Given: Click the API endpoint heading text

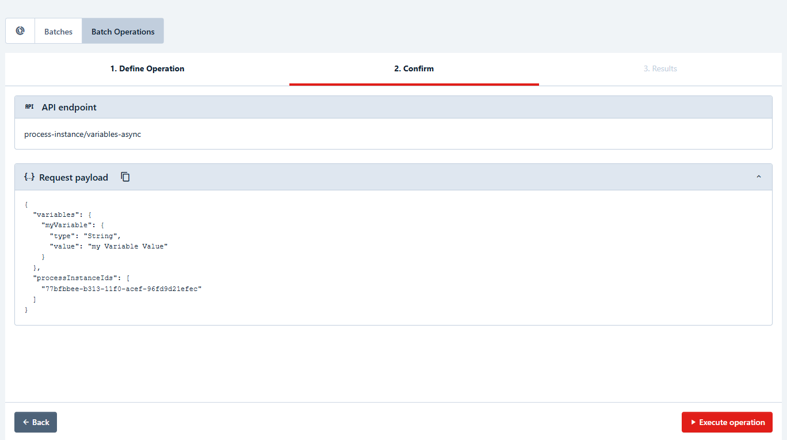Looking at the screenshot, I should click(69, 108).
